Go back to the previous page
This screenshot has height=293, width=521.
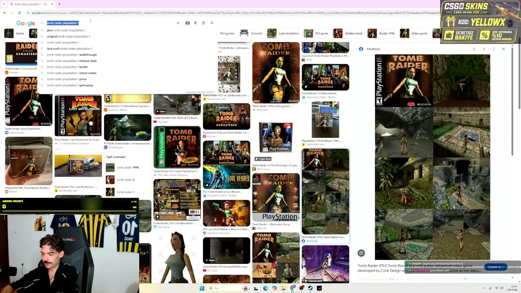pos(4,13)
